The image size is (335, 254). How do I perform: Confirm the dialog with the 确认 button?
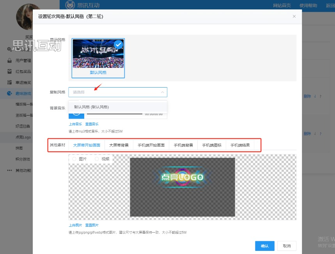(x=265, y=246)
